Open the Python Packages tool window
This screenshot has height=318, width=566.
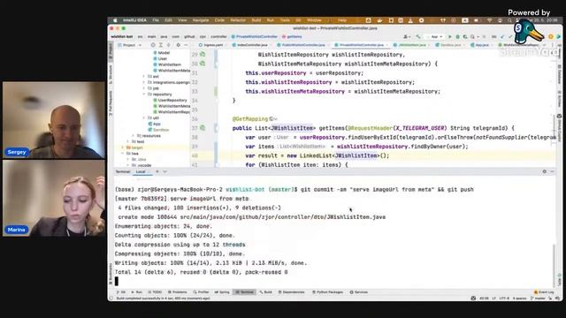(328, 292)
